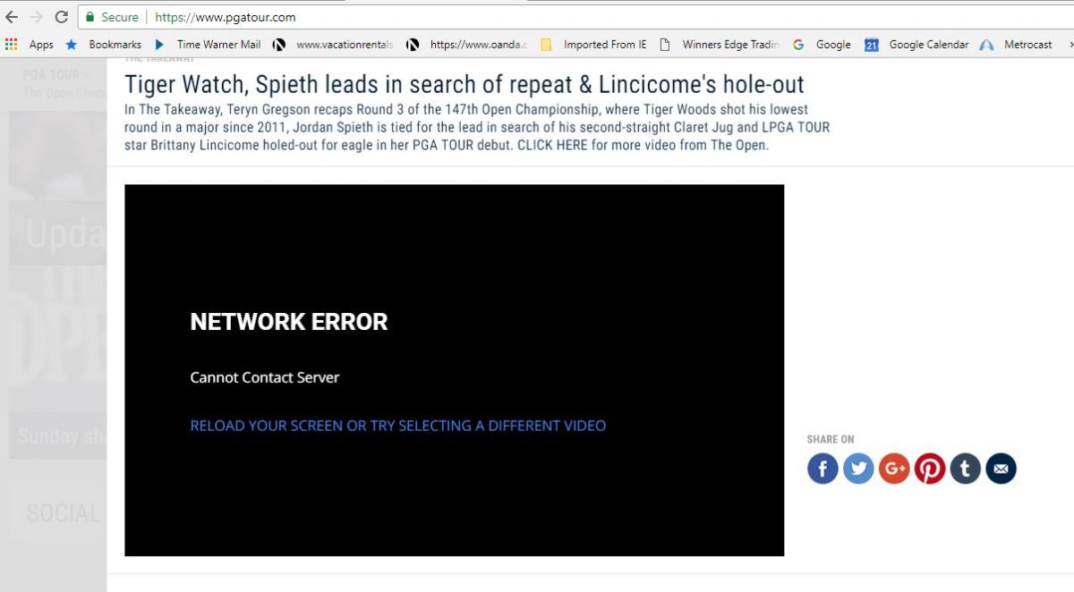1074x592 pixels.
Task: Open the Google bookmark
Action: 822,45
